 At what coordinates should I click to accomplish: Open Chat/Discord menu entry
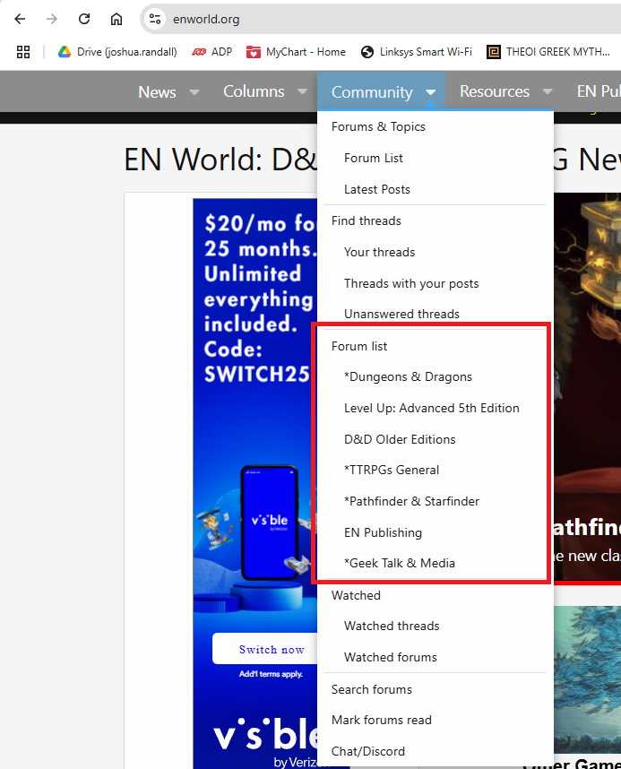[368, 751]
